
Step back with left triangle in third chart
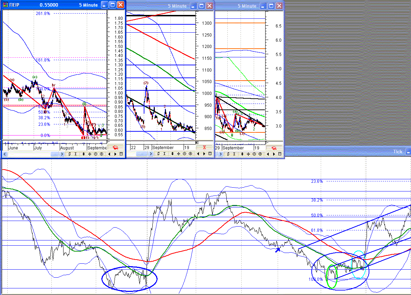[x=268, y=154]
